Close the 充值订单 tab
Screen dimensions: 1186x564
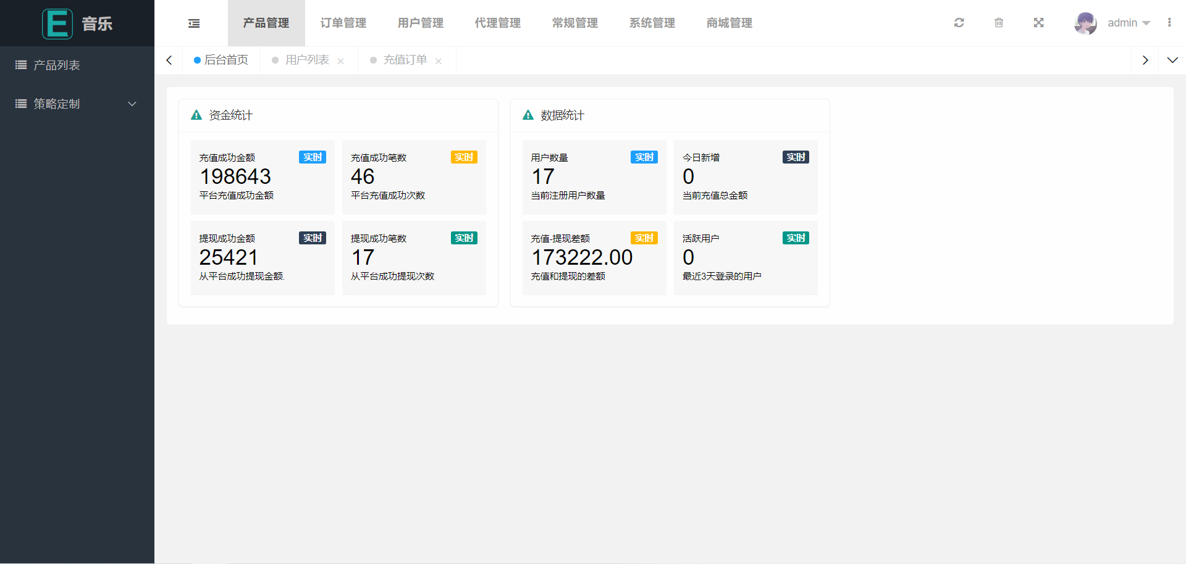click(x=439, y=61)
